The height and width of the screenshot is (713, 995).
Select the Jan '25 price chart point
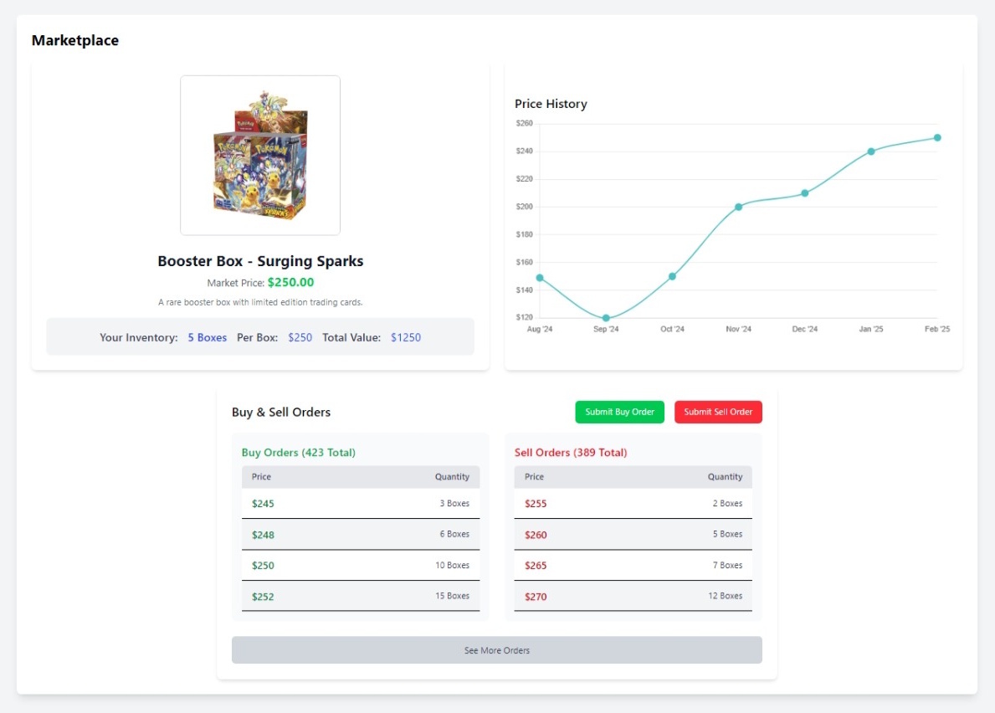click(x=871, y=151)
